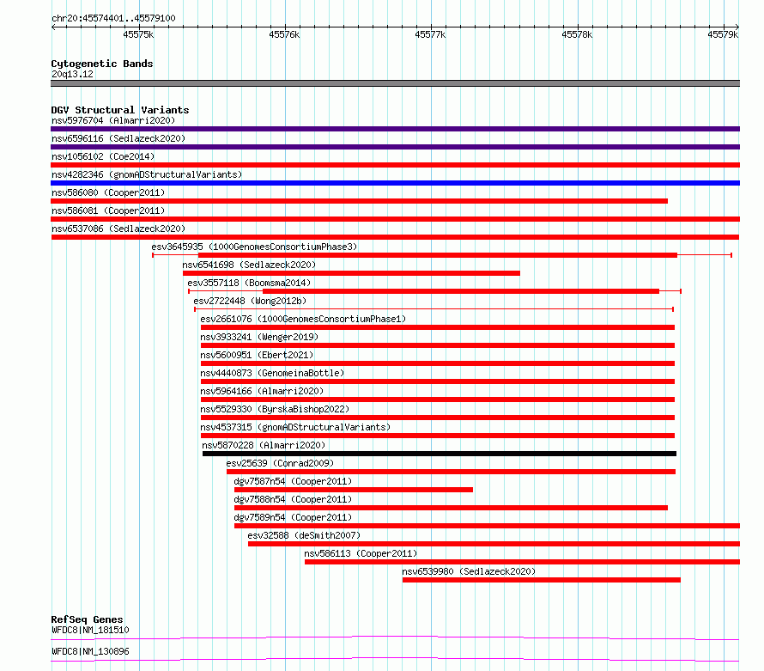Open the esv25639 (Conrad2009) label
The image size is (764, 671).
point(280,463)
